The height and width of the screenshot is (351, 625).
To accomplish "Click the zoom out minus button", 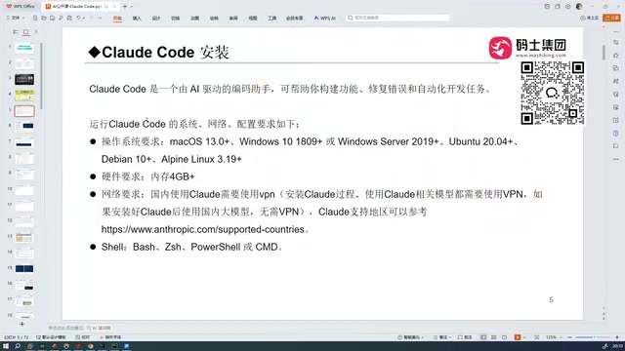I will (x=569, y=337).
